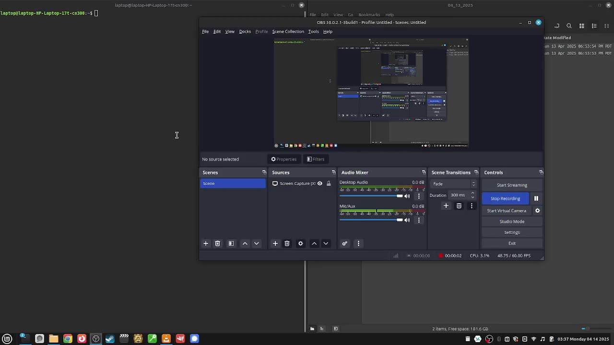Open the Tools menu in OBS
The width and height of the screenshot is (614, 345).
click(x=313, y=32)
